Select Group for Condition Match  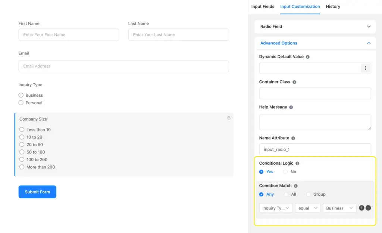[x=309, y=195]
